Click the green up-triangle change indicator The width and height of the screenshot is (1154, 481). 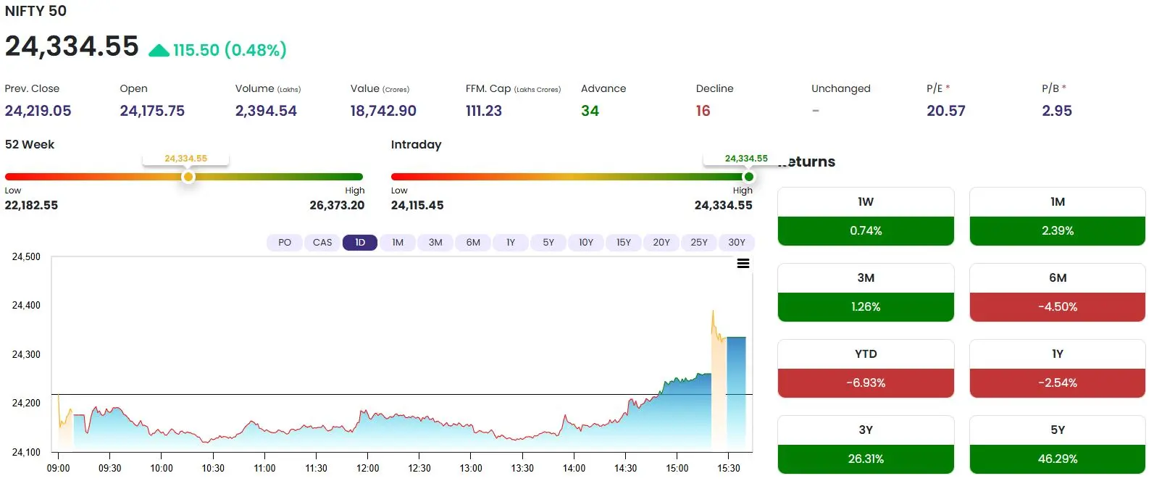tap(159, 51)
